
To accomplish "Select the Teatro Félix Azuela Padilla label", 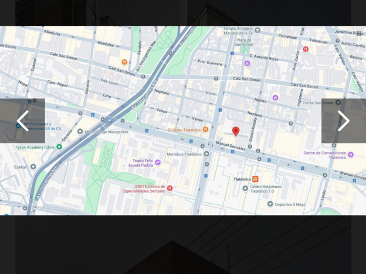I will (x=142, y=163).
